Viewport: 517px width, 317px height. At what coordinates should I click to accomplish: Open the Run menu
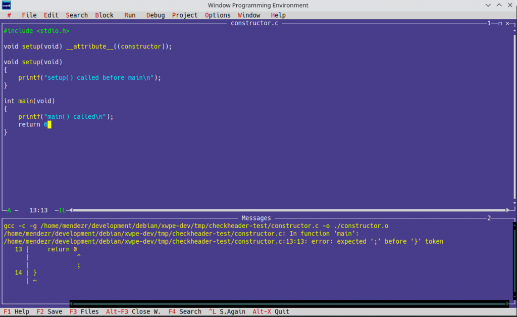pyautogui.click(x=130, y=15)
